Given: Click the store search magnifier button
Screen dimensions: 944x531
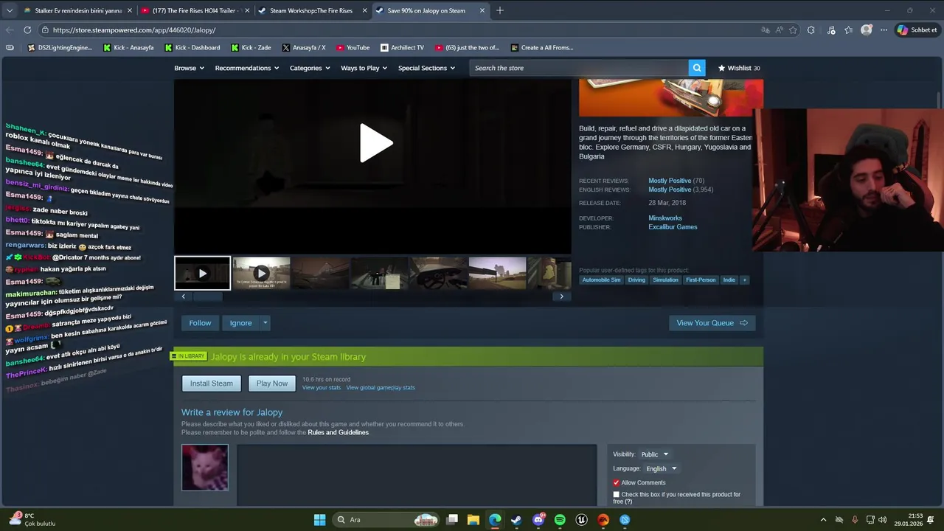Looking at the screenshot, I should (x=697, y=68).
